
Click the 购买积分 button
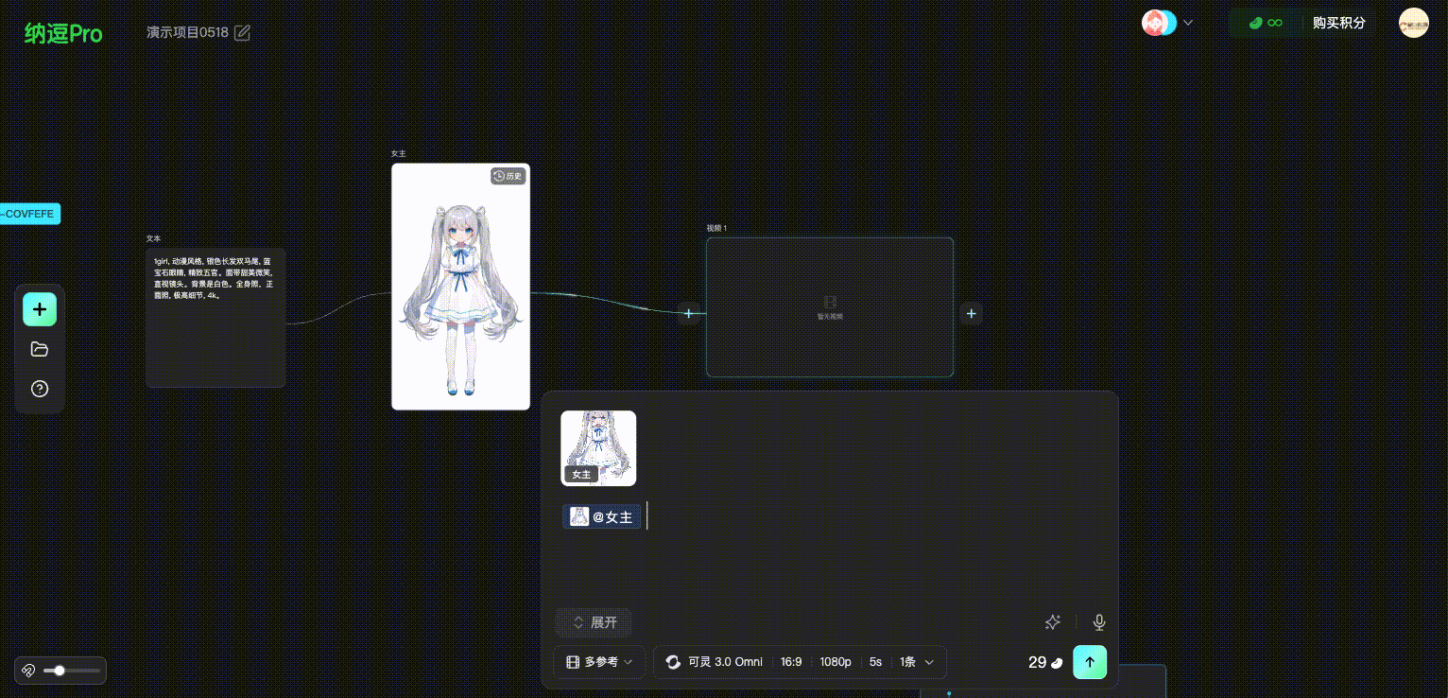(1339, 23)
